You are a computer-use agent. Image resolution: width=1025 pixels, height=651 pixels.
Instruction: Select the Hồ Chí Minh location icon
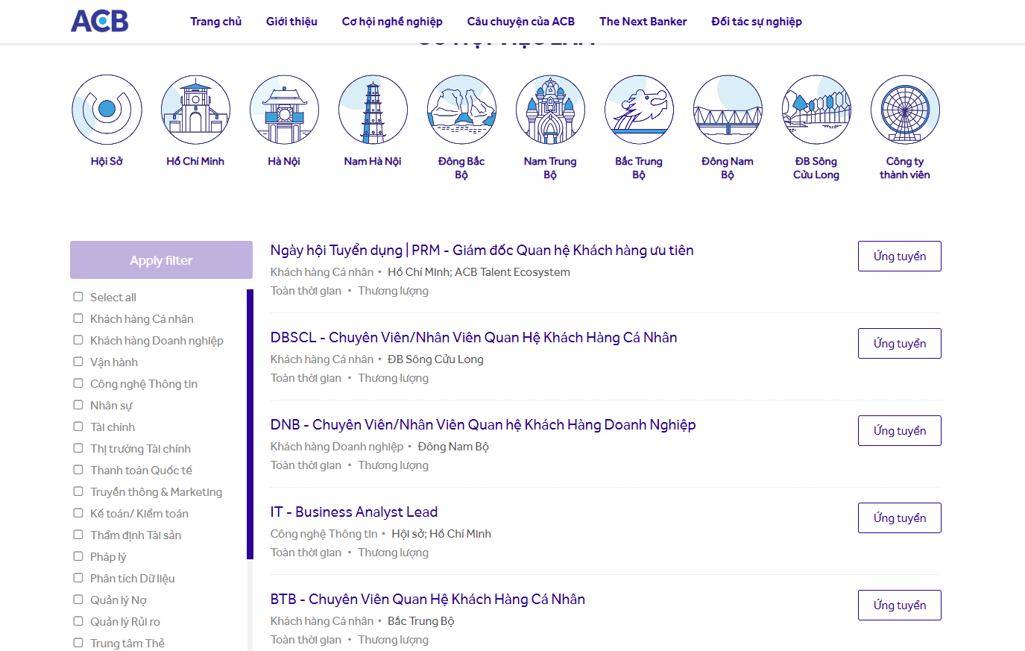point(195,110)
